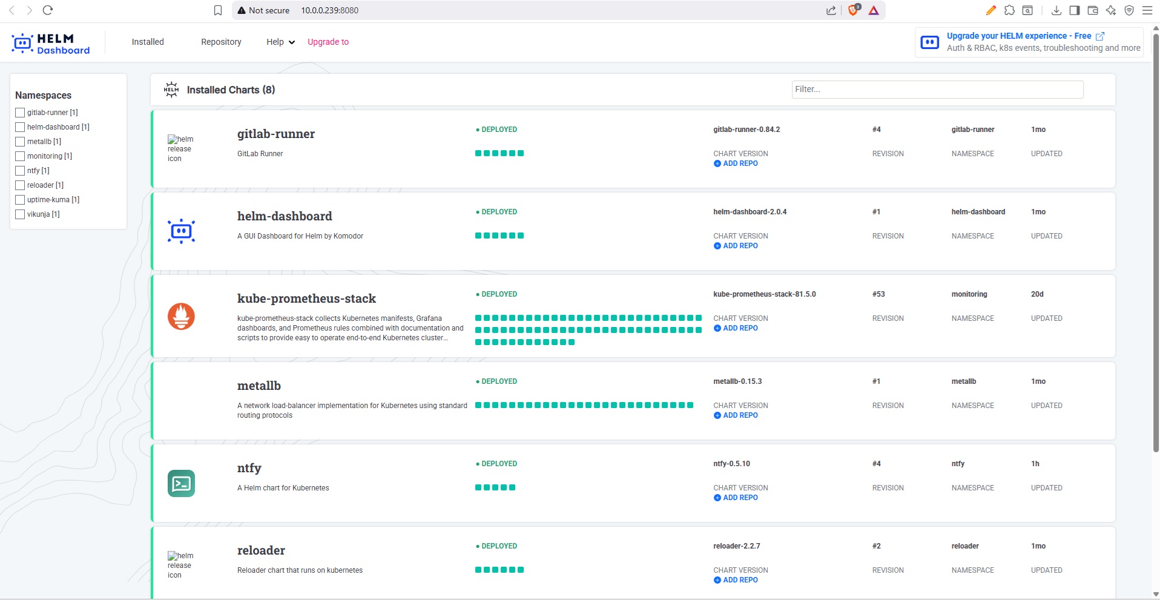This screenshot has height=600, width=1160.
Task: Click the browser reload icon
Action: 48,10
